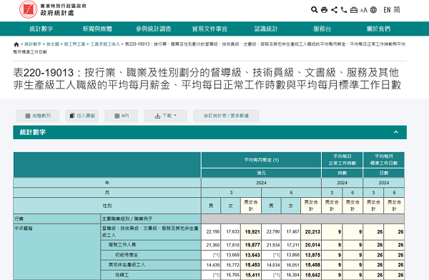Viewport: 429px width, 280px height.
Task: Click the Census and Statistics Department logo
Action: coord(53,9)
